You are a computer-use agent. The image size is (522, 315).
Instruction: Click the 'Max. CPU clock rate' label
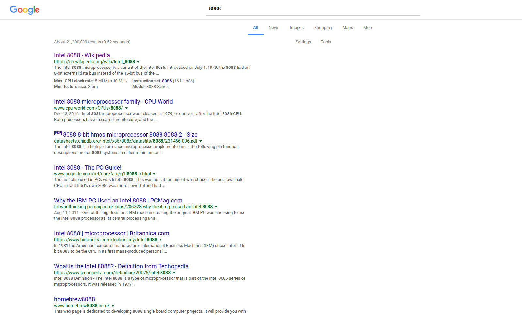pyautogui.click(x=73, y=81)
